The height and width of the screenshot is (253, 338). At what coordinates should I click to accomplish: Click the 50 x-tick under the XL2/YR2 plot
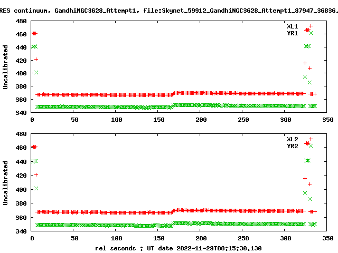[74, 238]
